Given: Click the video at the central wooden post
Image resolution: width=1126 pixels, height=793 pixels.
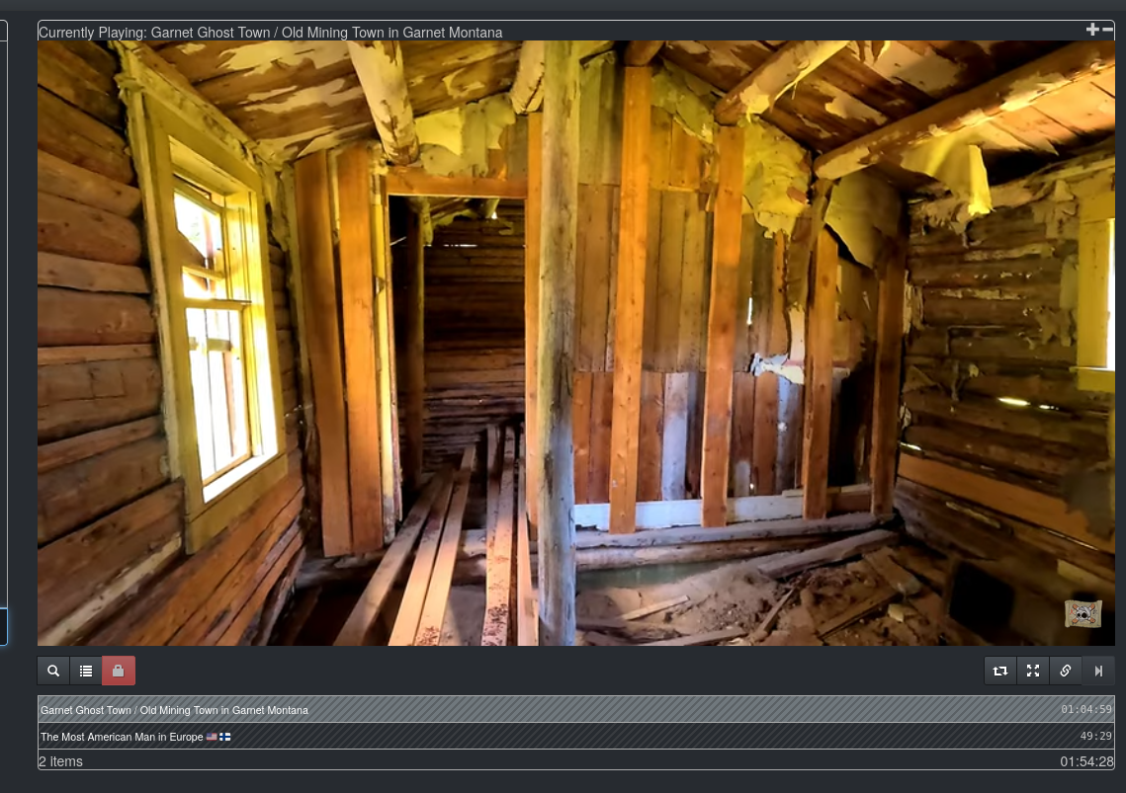Looking at the screenshot, I should [558, 346].
